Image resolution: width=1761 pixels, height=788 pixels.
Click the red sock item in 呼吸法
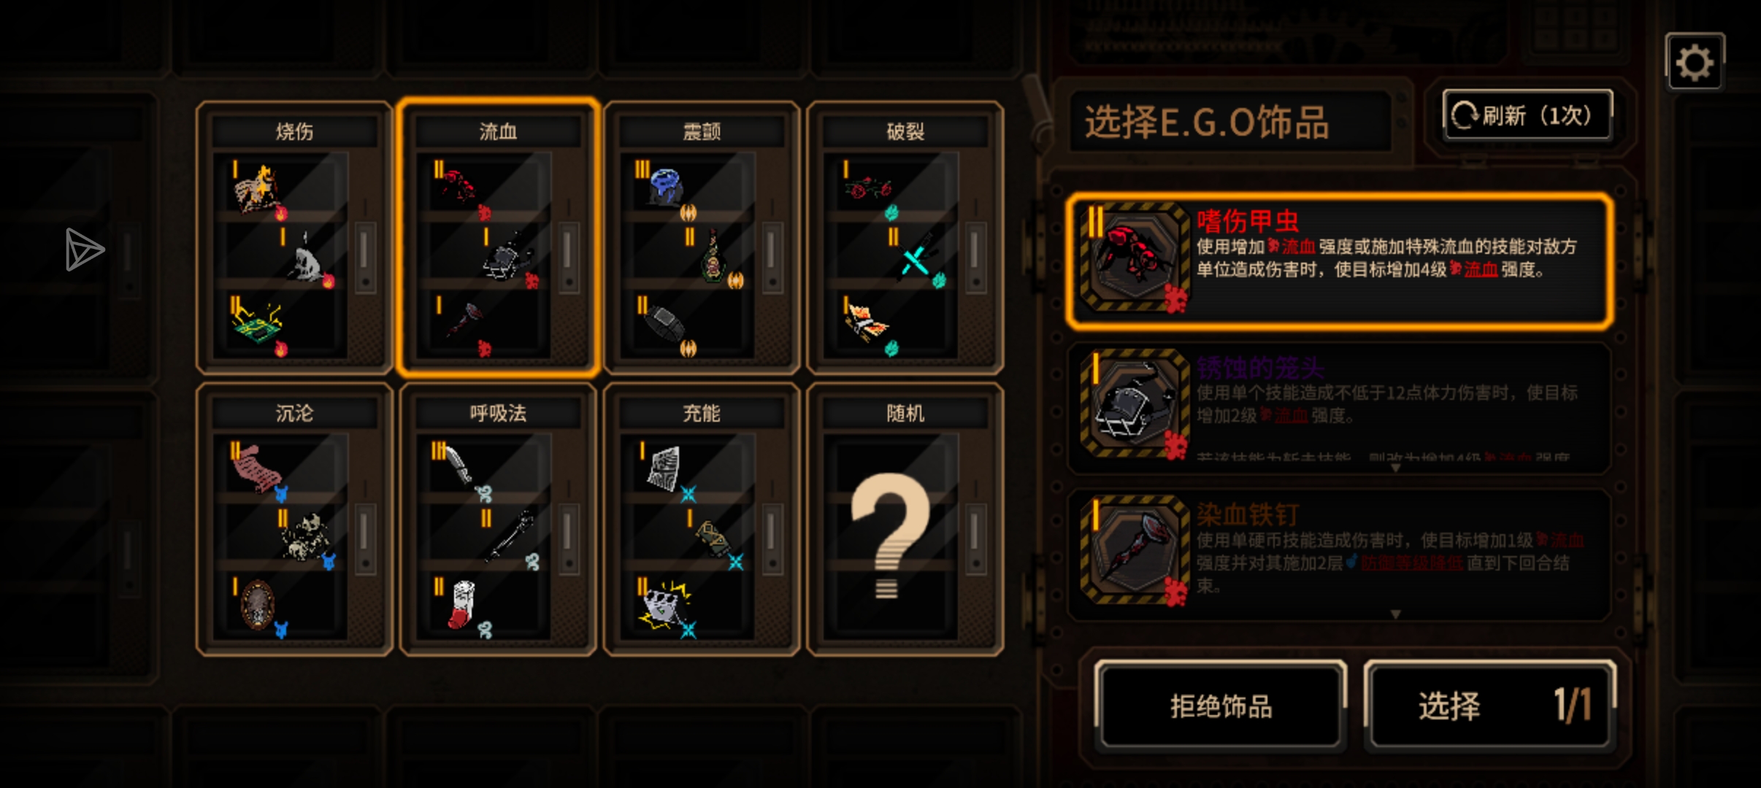click(461, 604)
